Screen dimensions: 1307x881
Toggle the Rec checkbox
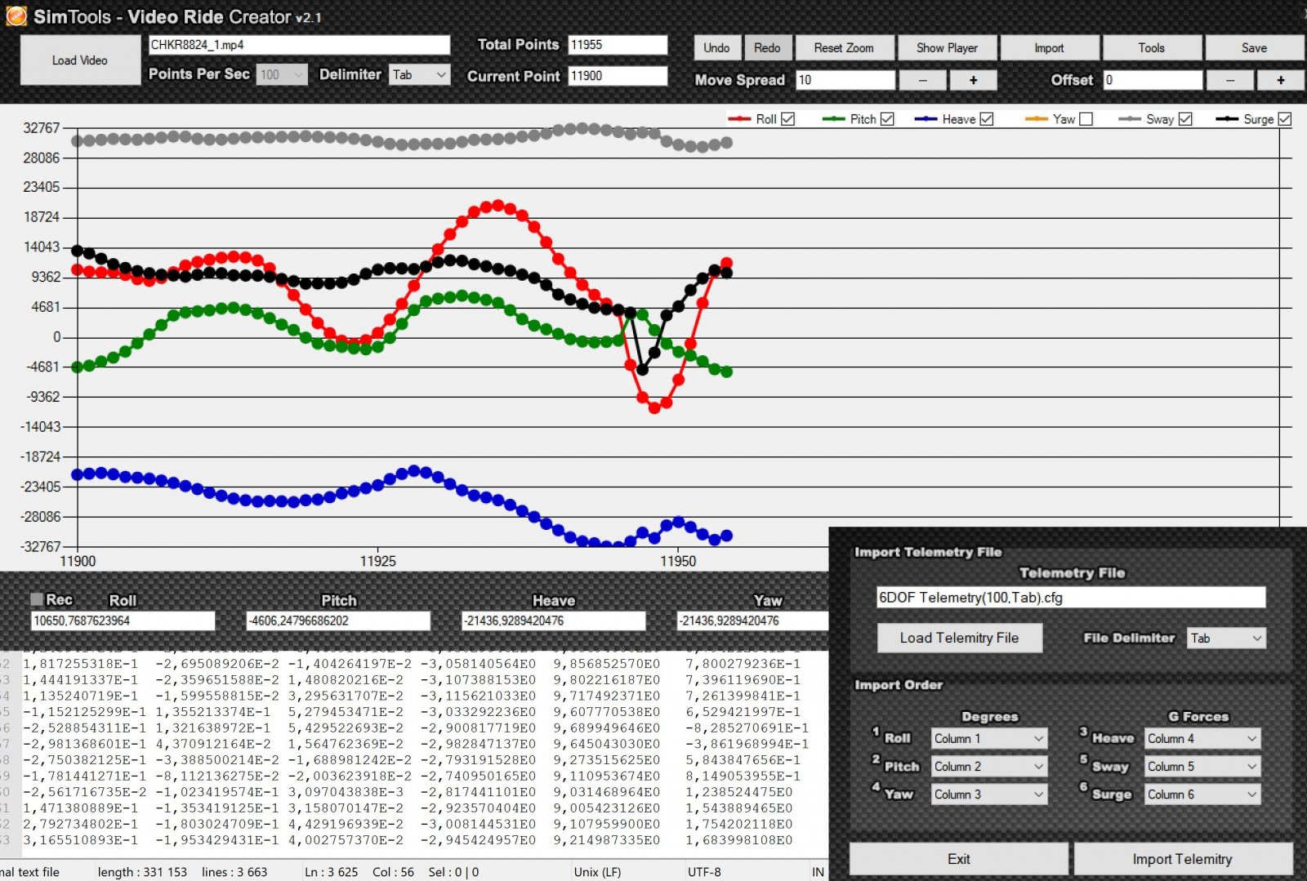pos(37,599)
